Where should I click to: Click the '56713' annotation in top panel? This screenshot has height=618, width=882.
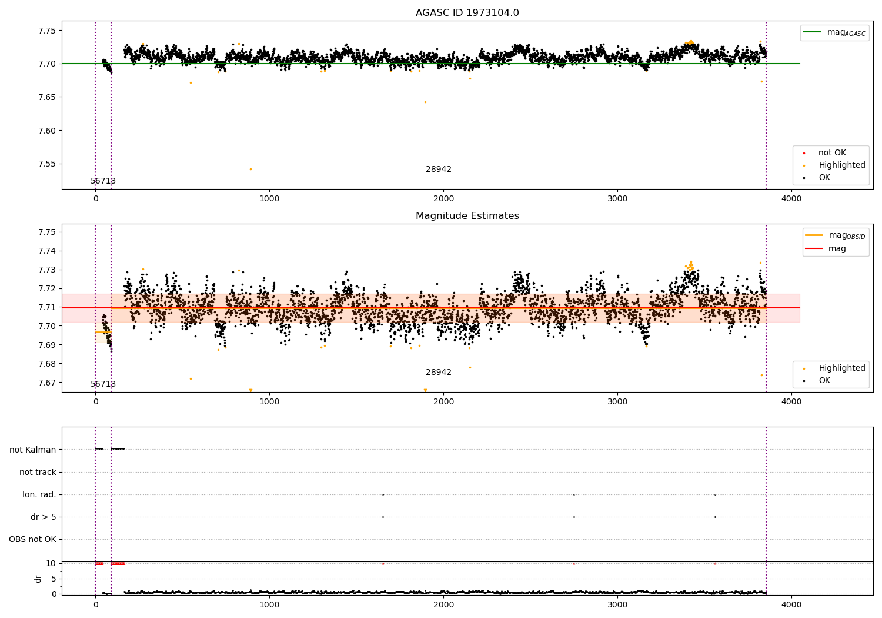click(x=103, y=181)
